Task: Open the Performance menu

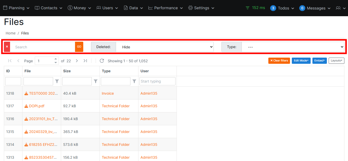Action: point(165,8)
